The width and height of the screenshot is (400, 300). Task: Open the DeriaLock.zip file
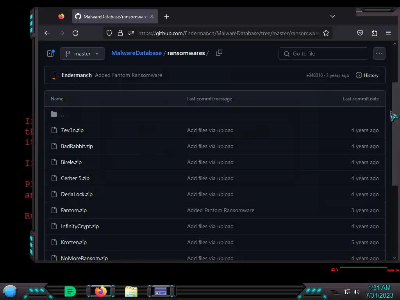[x=77, y=195]
